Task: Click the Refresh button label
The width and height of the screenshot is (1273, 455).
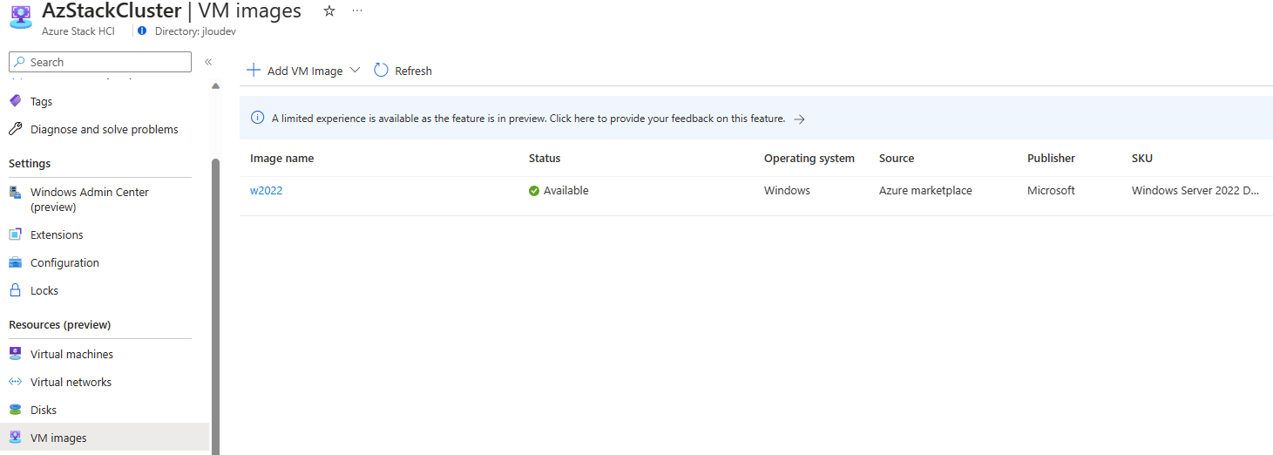Action: point(413,71)
